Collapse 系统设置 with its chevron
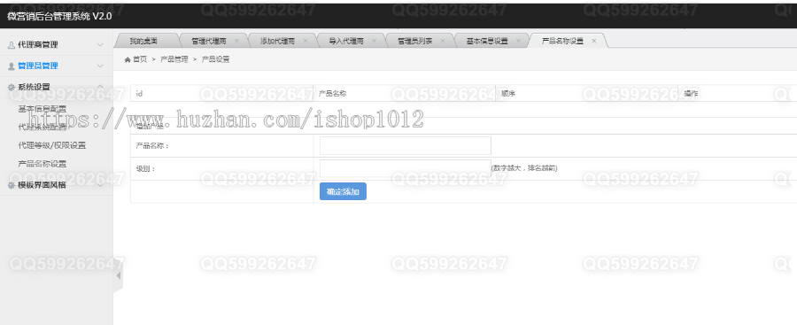Viewport: 797px width, 325px height. (100, 88)
